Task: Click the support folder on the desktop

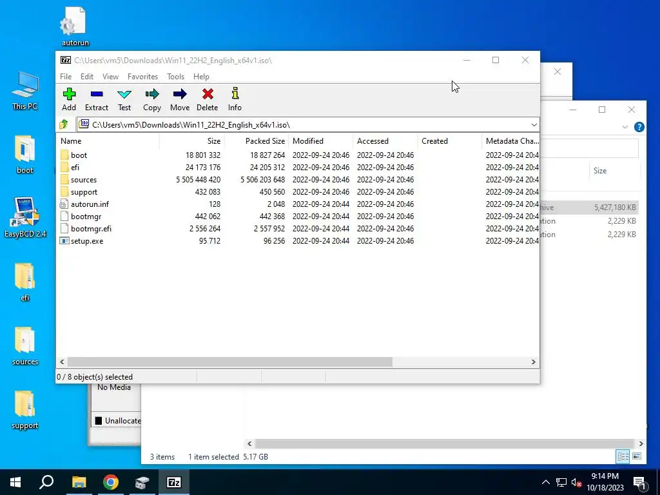Action: tap(25, 410)
